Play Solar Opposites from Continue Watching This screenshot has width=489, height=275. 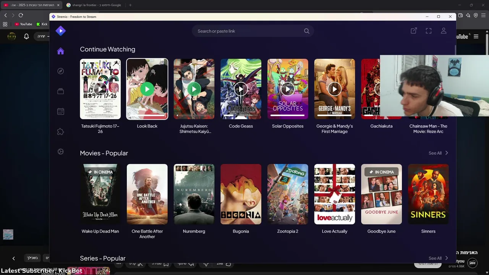coord(288,89)
